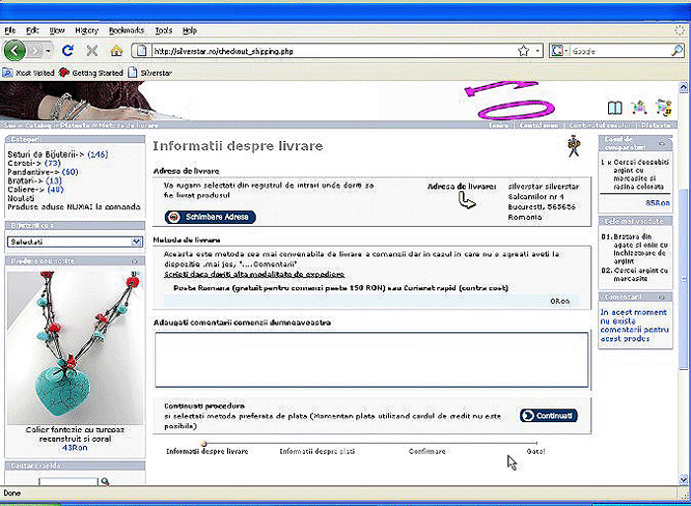Click the open book icon in site header
This screenshot has height=506, width=691.
pyautogui.click(x=615, y=108)
